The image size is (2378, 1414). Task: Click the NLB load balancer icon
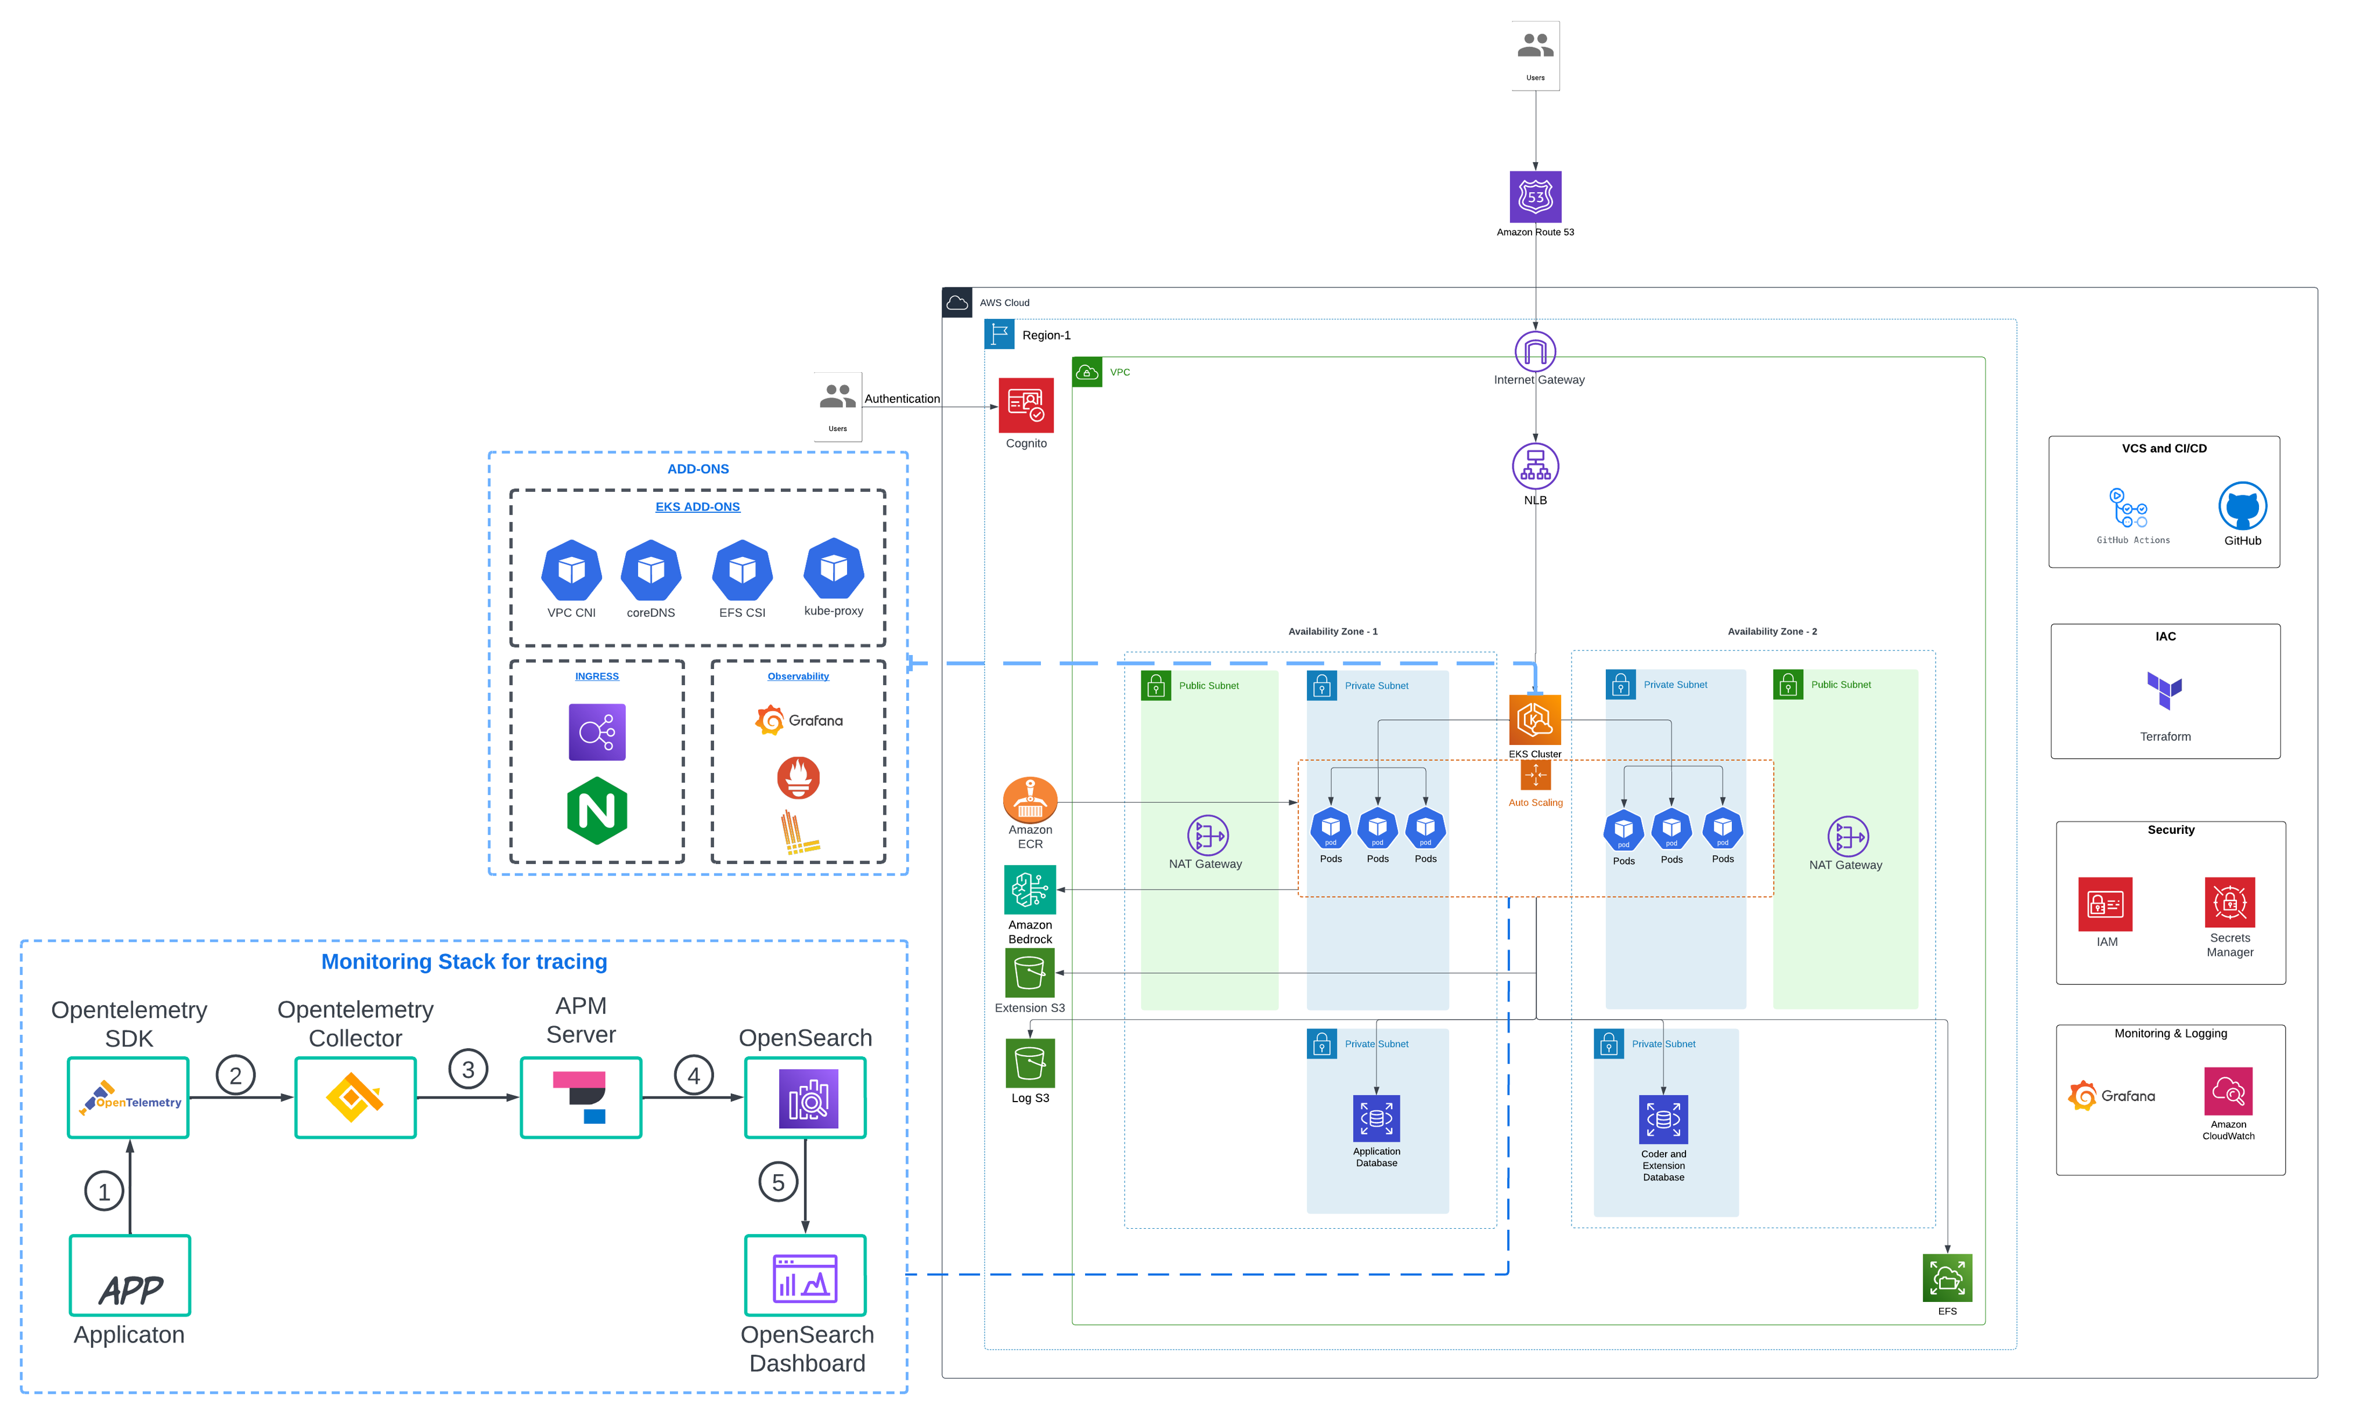[x=1534, y=466]
